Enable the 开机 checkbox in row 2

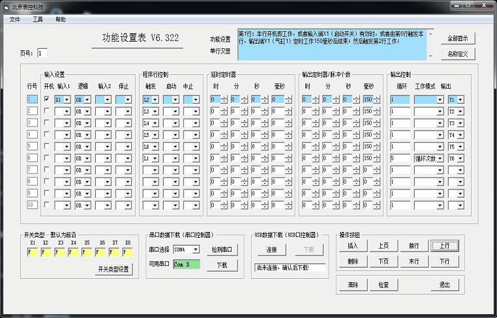pos(47,111)
